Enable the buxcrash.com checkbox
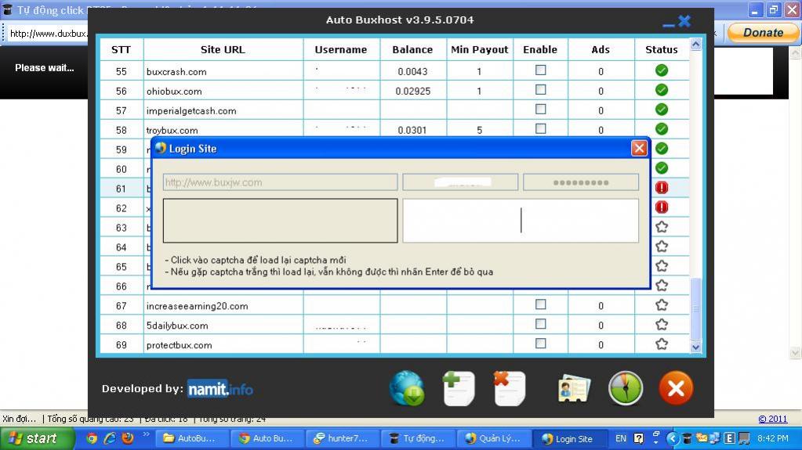Image resolution: width=802 pixels, height=450 pixels. (540, 70)
